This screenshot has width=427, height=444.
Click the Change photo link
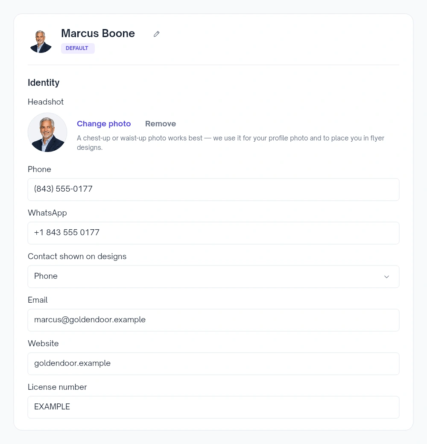tap(104, 124)
